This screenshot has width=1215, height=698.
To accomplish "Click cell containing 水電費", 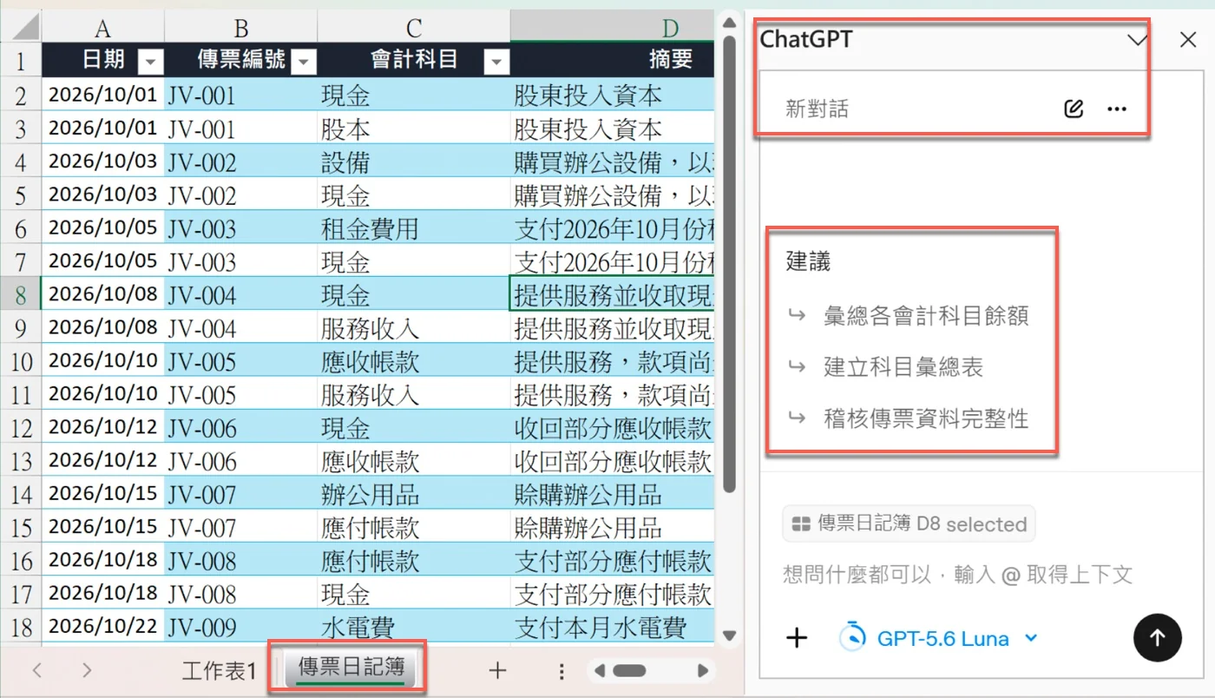I will pos(414,628).
